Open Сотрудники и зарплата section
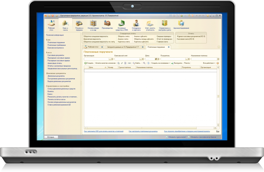 [x=136, y=25]
